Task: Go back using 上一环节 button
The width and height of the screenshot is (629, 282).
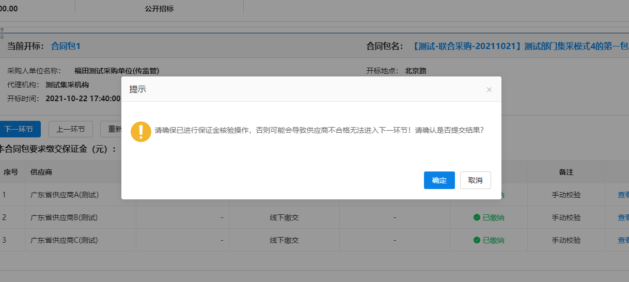Action: (70, 129)
